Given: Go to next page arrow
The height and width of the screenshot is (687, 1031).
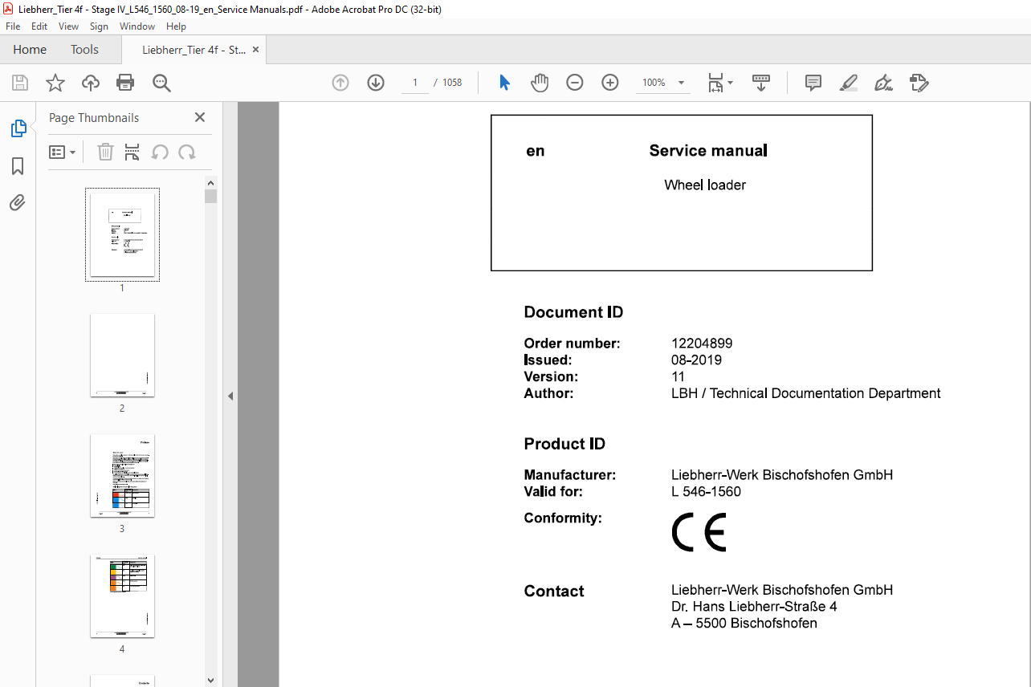Looking at the screenshot, I should (376, 83).
